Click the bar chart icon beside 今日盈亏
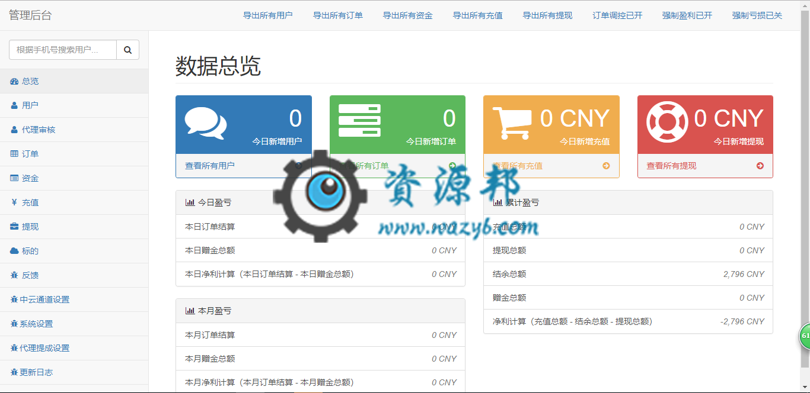 tap(190, 202)
